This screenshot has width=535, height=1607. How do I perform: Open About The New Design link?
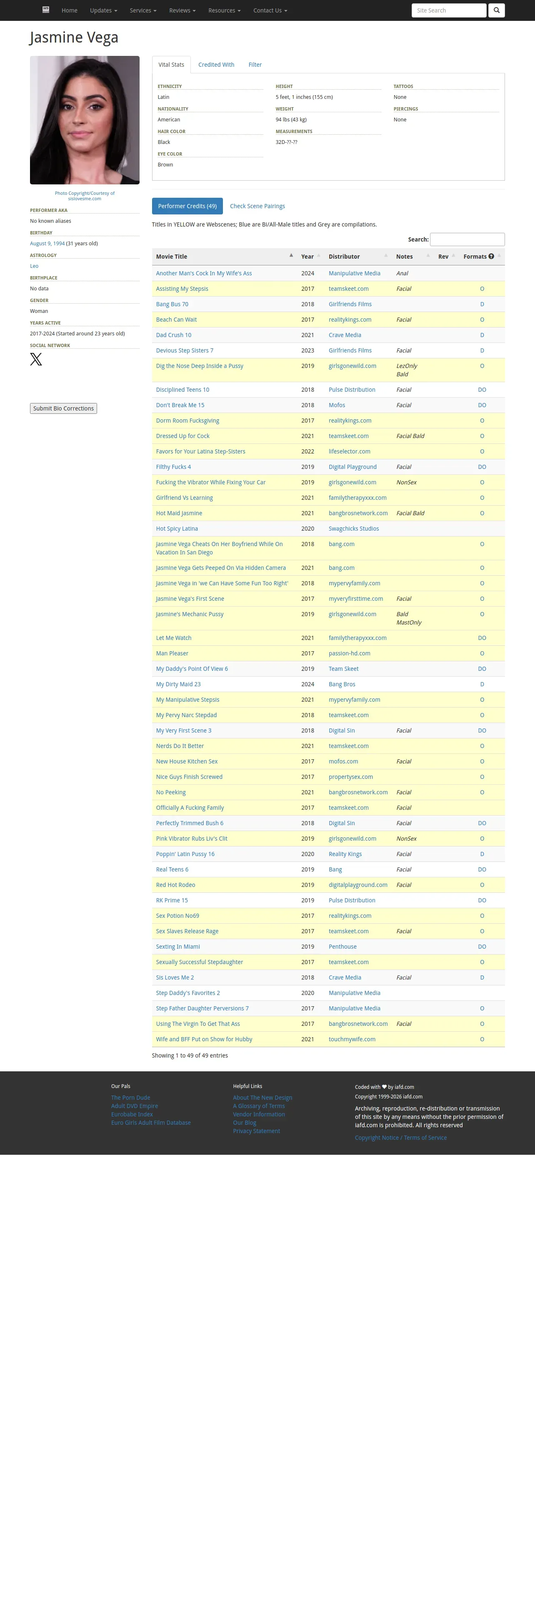[263, 1097]
